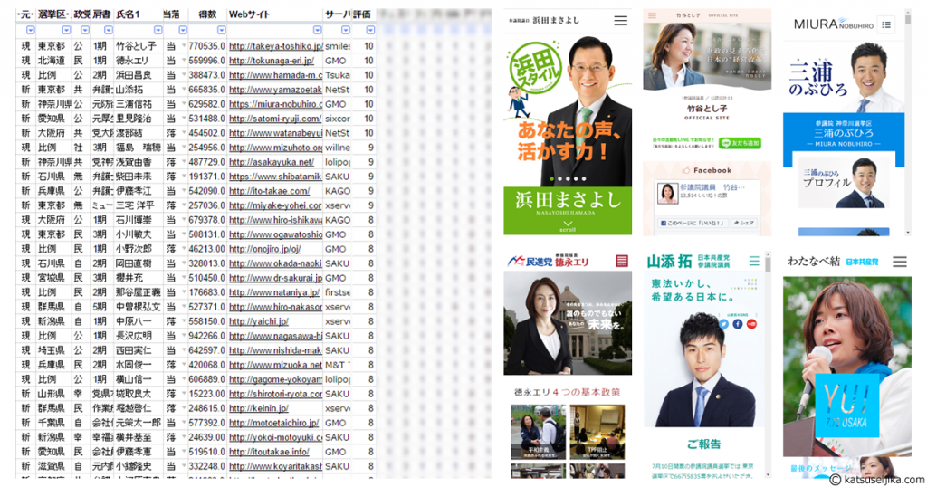
Task: Click the scrollbar thumb on Miura Nobuhiro site
Action: click(907, 18)
